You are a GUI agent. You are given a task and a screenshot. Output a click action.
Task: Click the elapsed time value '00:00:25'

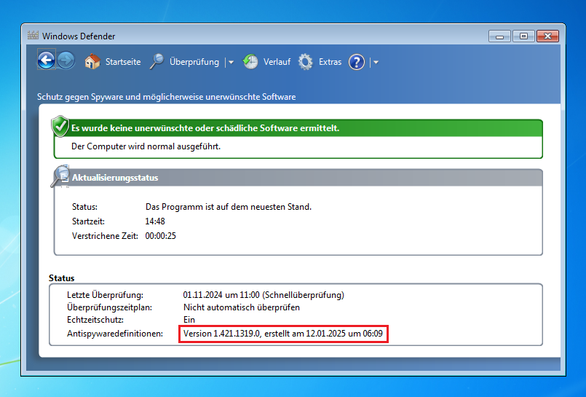coord(161,236)
